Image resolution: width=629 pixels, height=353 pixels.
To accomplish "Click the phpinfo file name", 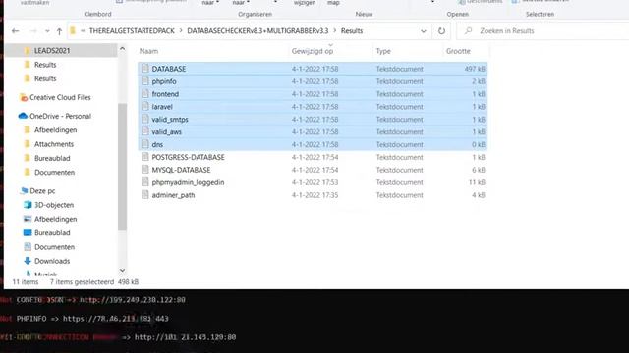I will point(164,81).
